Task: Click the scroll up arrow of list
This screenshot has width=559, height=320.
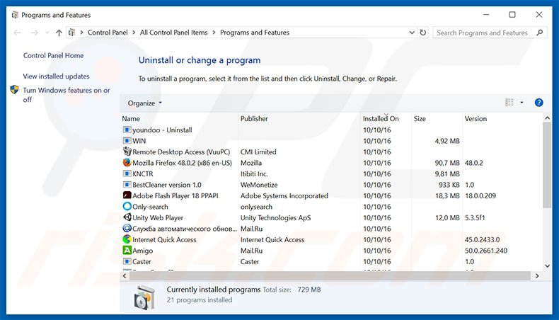Action: pyautogui.click(x=547, y=118)
